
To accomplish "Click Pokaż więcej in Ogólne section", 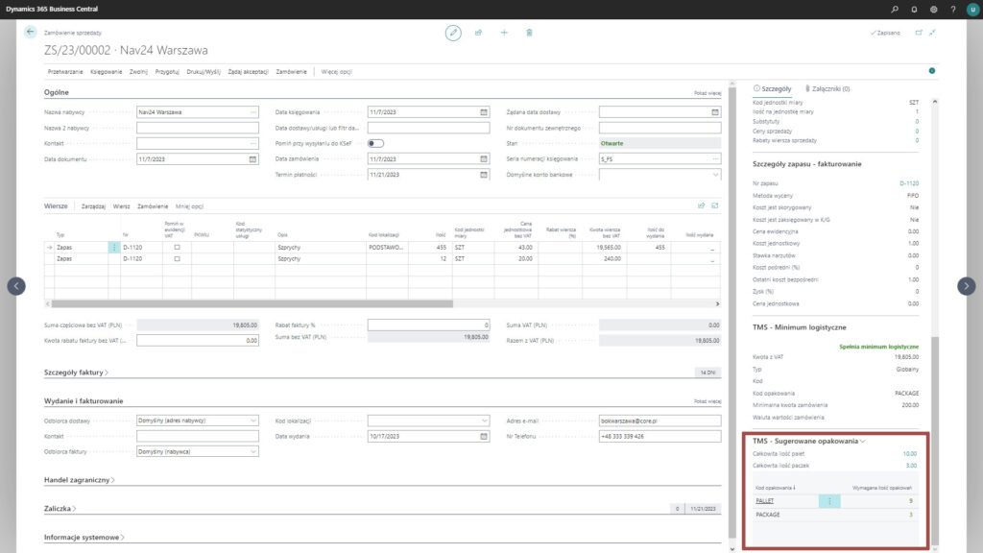I will coord(707,93).
